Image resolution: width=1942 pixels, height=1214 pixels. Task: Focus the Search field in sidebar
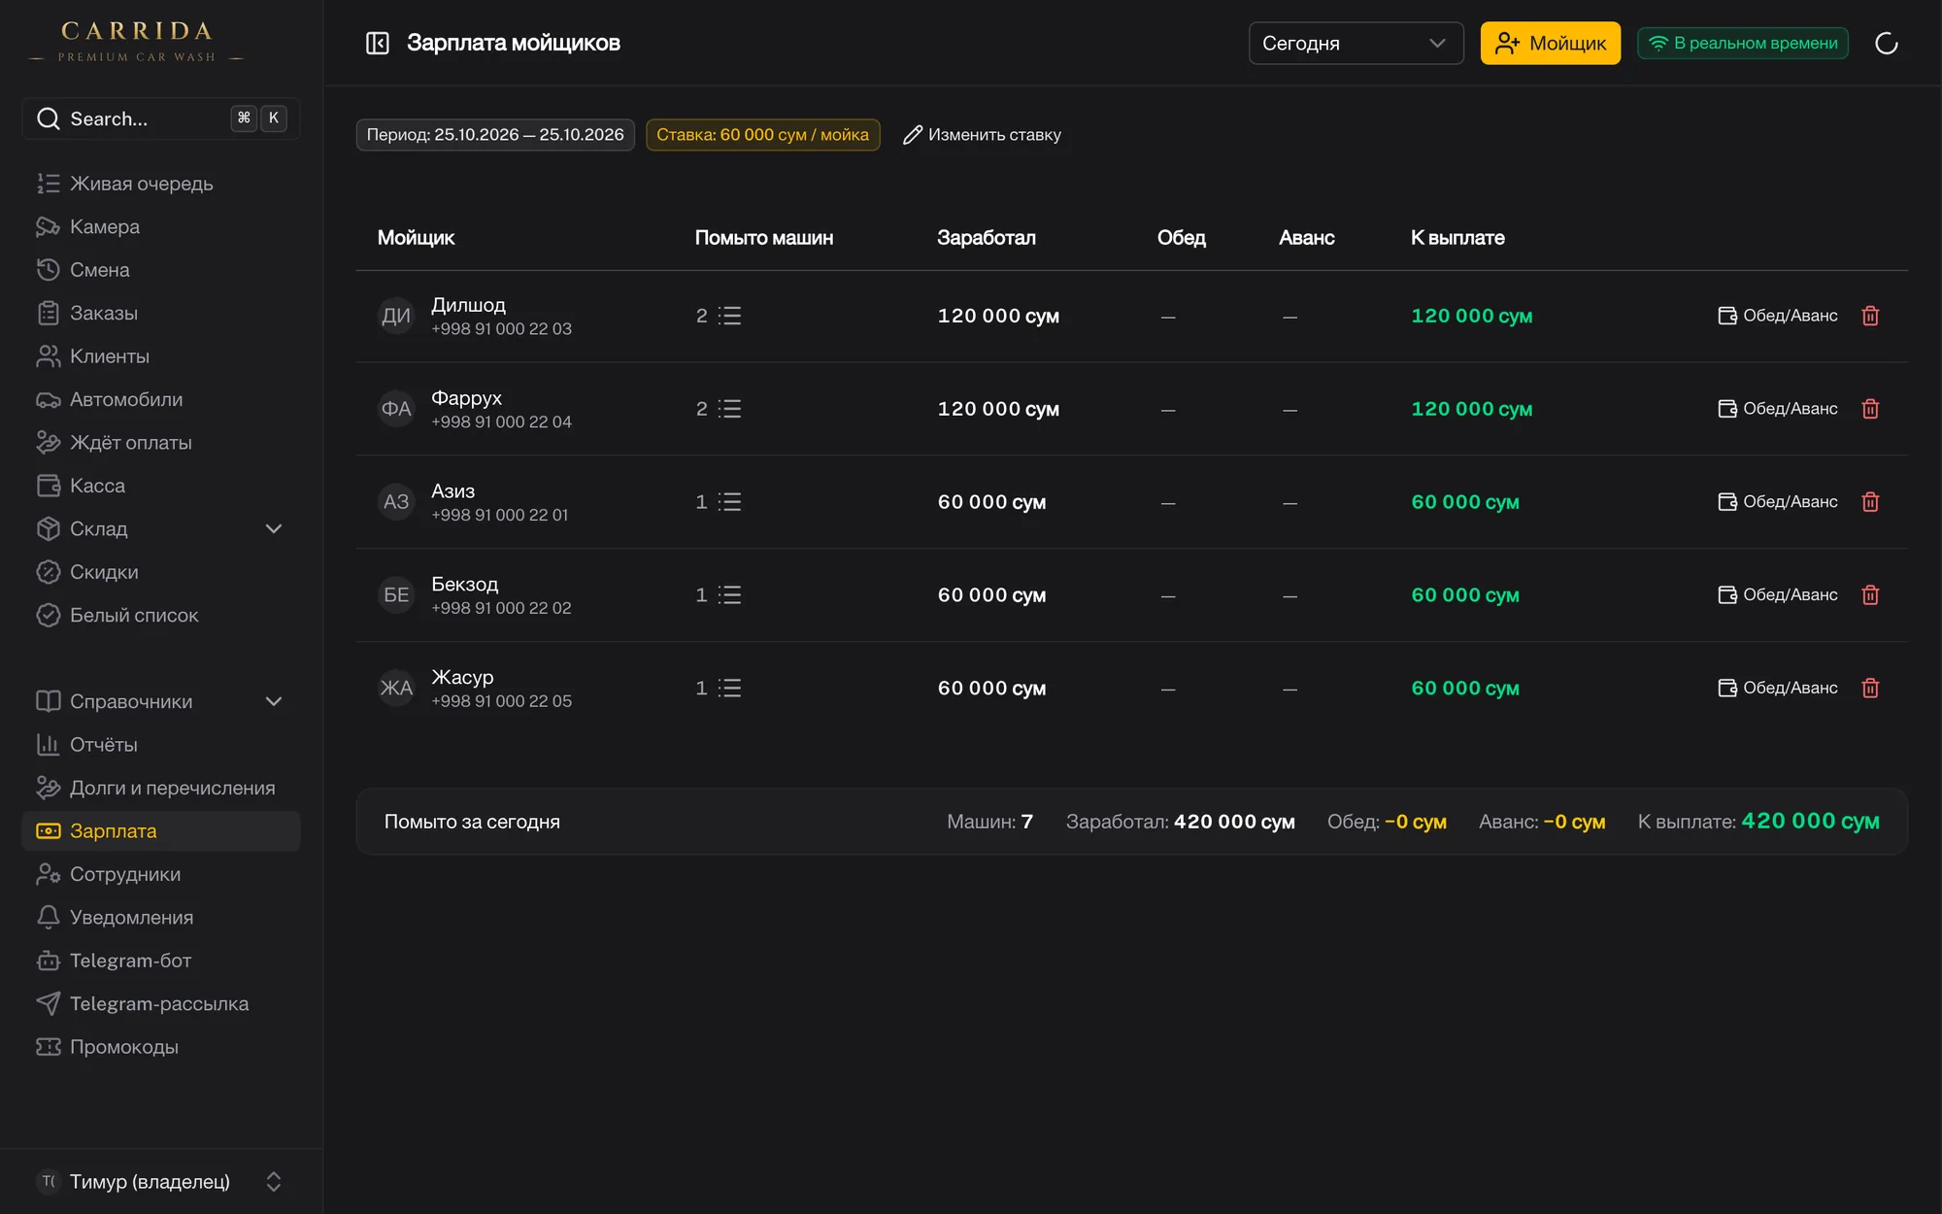click(161, 118)
